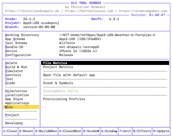This screenshot has width=172, height=137.
Task: Click 5:Xcode down arrow button
Action: click(x=91, y=131)
